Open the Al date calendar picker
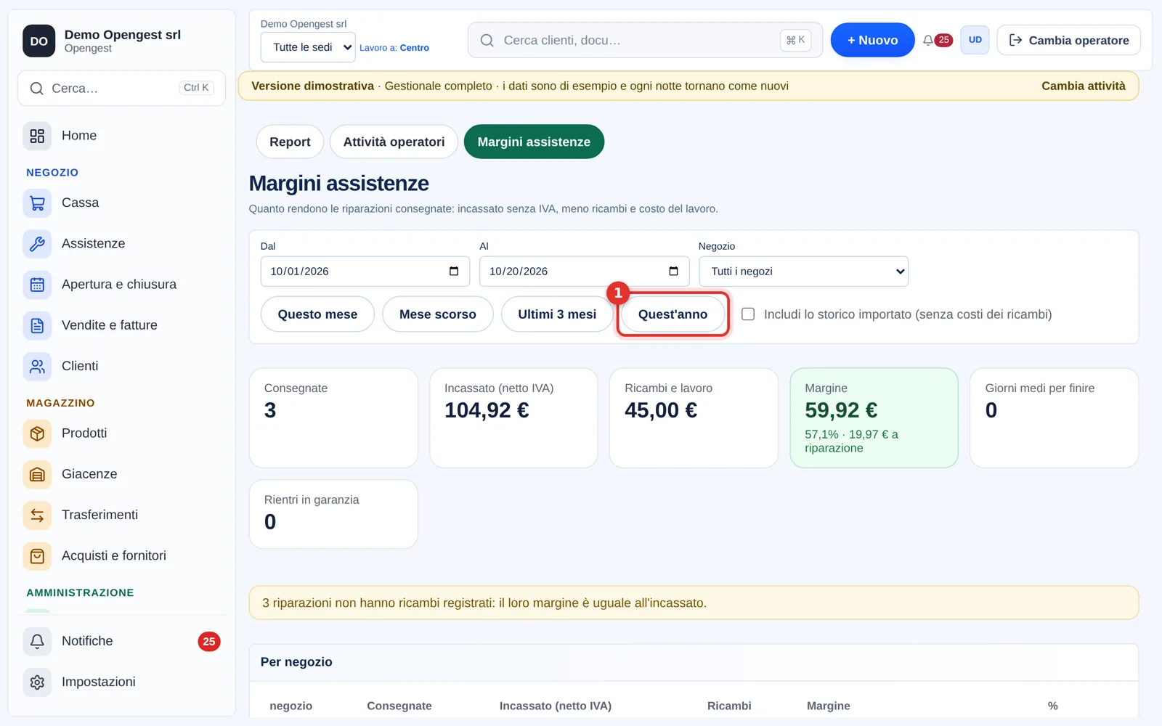Image resolution: width=1162 pixels, height=726 pixels. coord(673,272)
